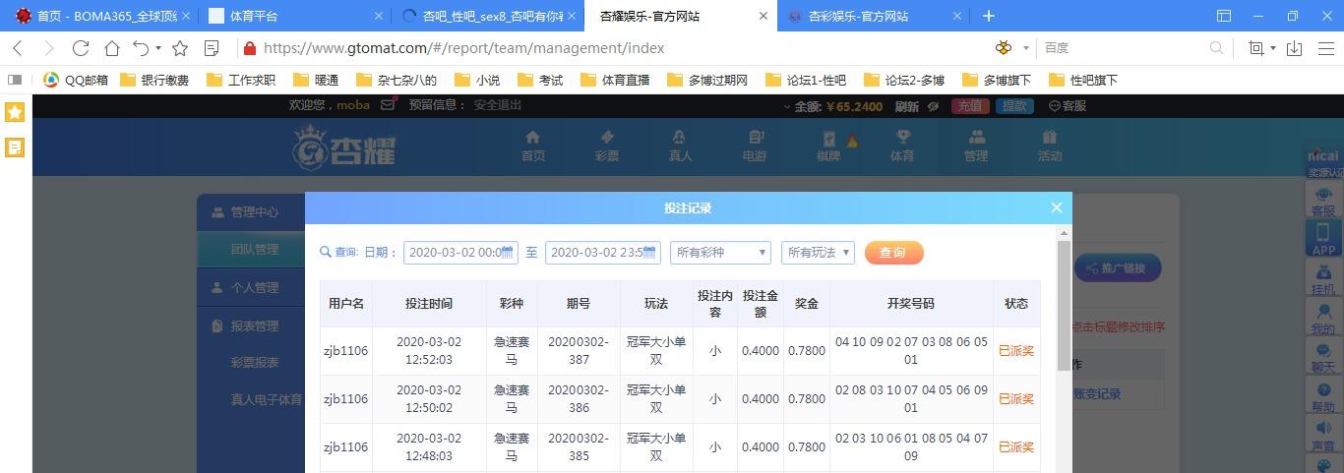Click the end date input field
The image size is (1344, 473).
[x=602, y=253]
